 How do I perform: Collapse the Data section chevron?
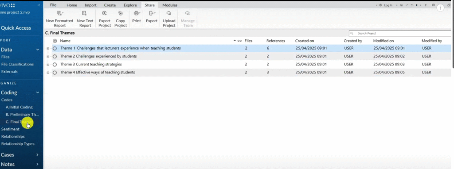click(x=37, y=50)
